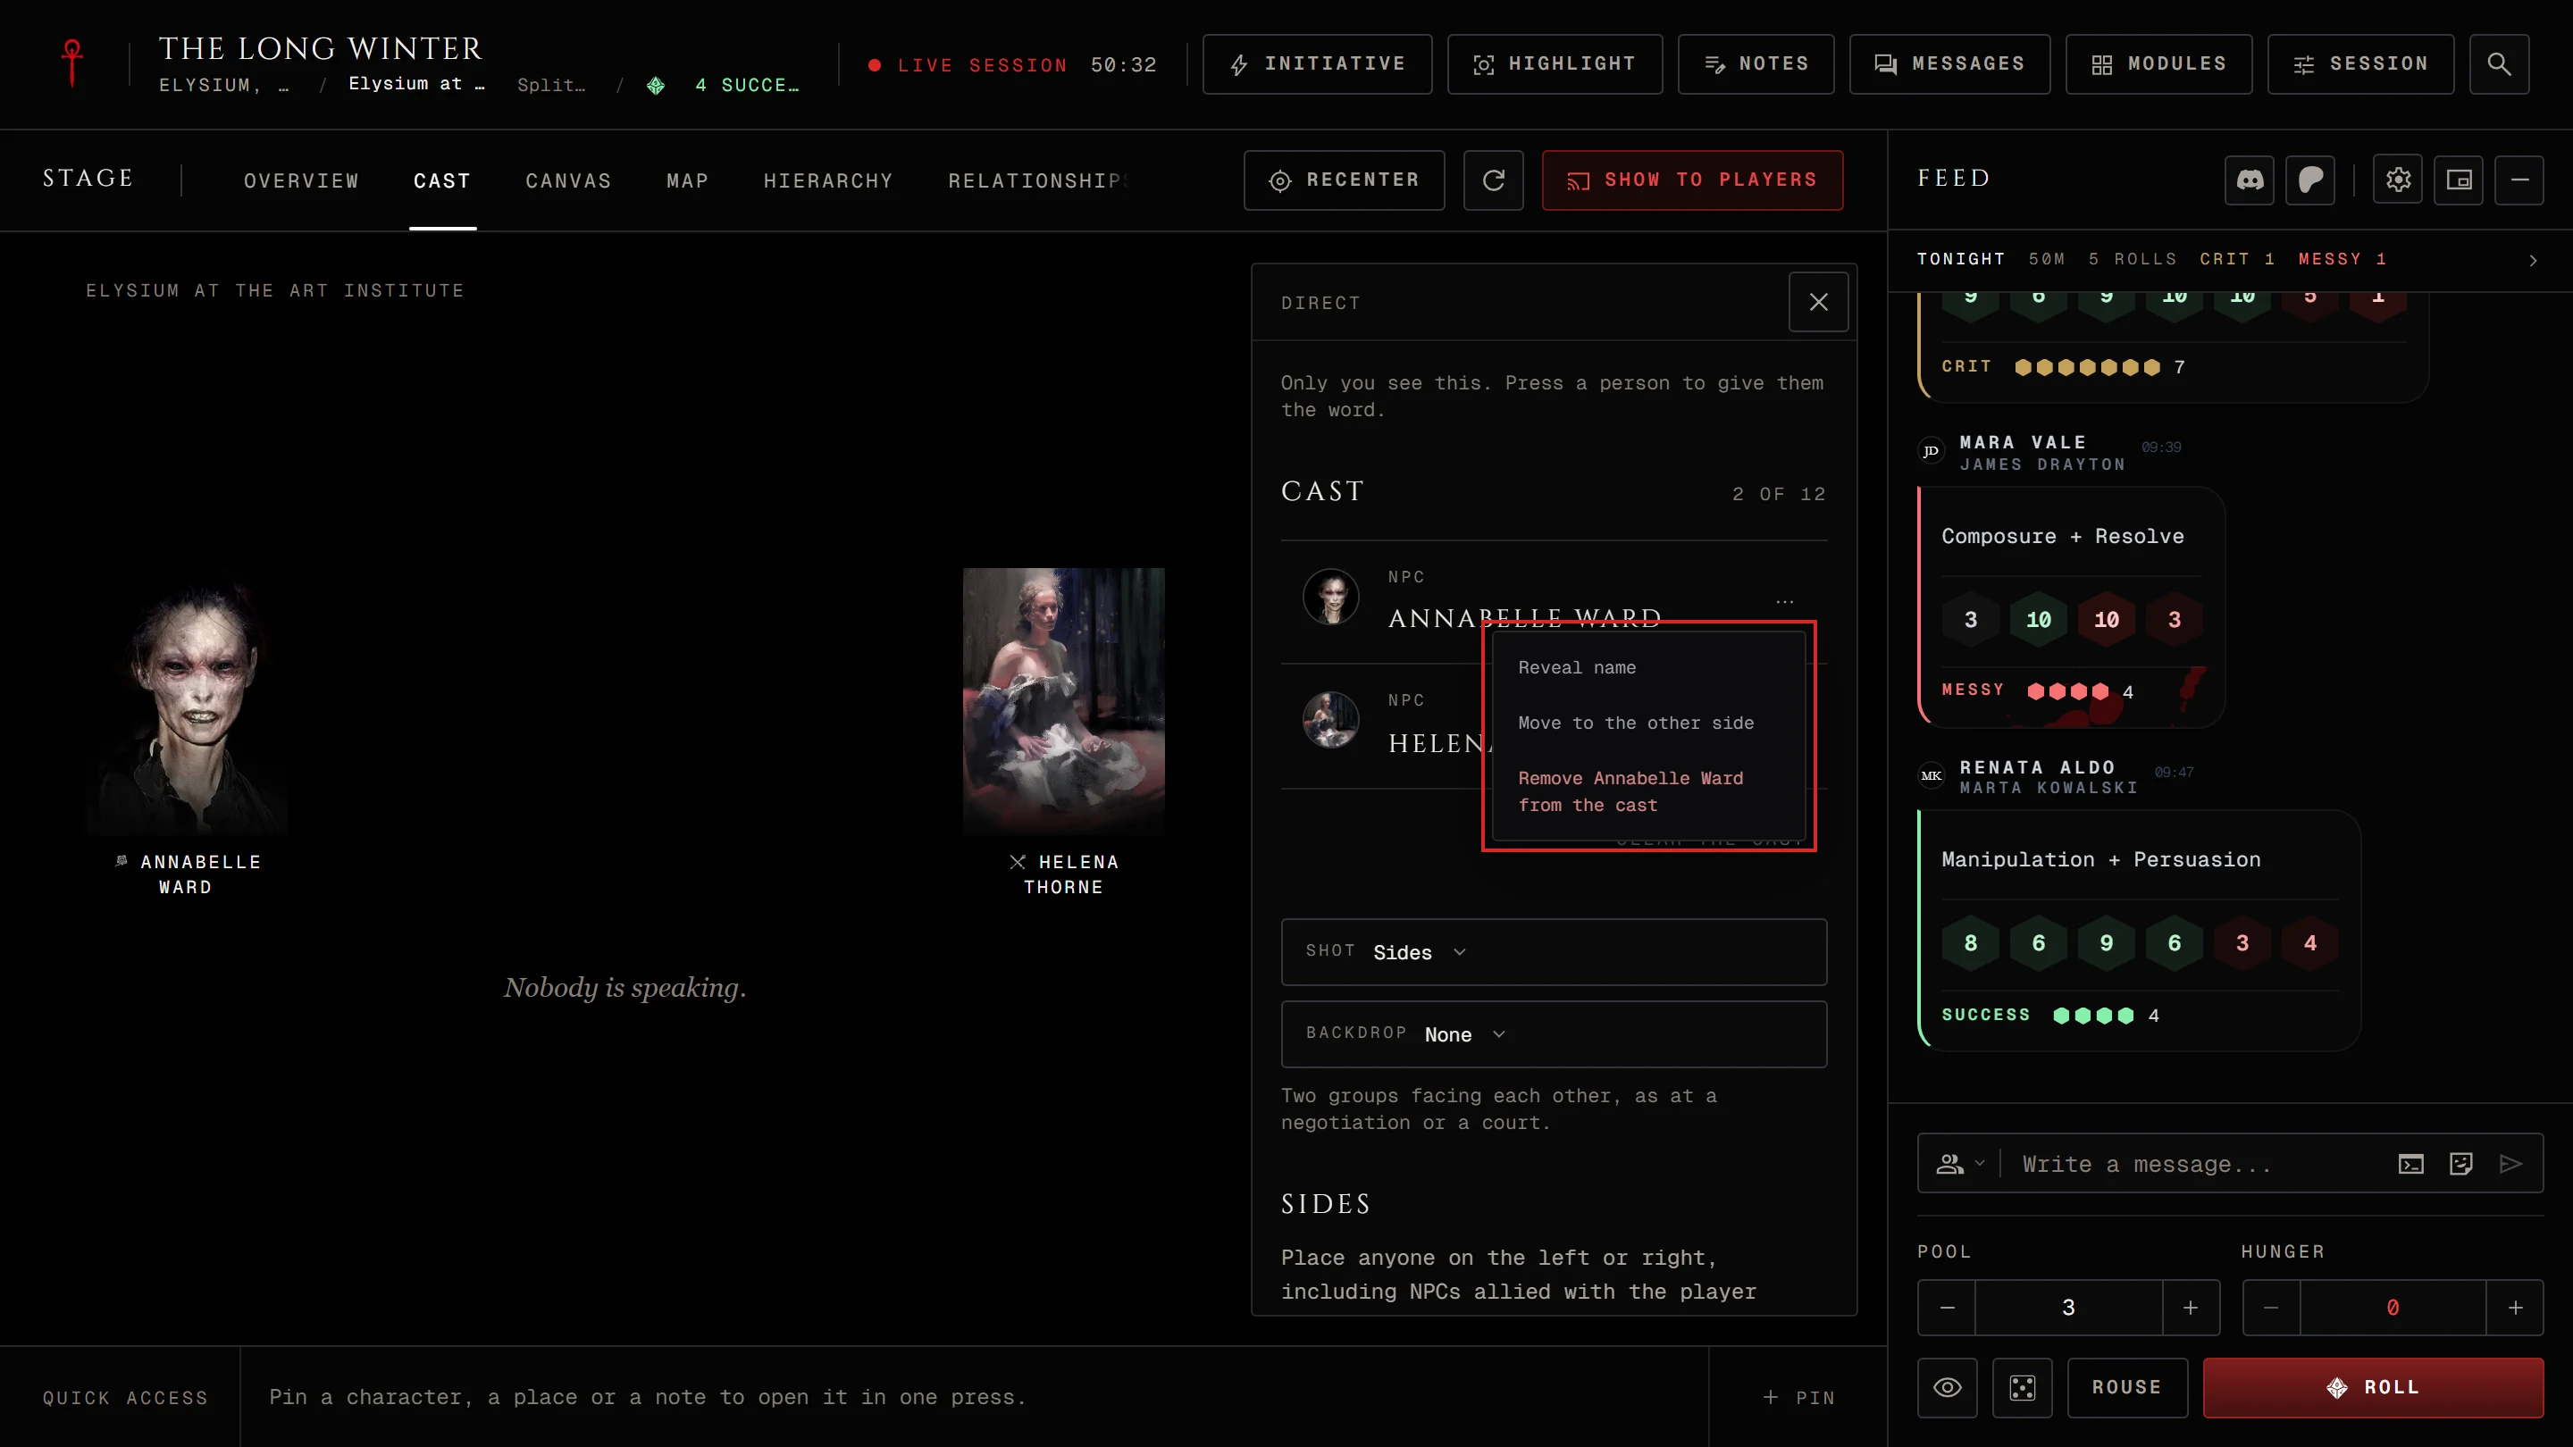The height and width of the screenshot is (1447, 2573).
Task: Expand the Tonight stats chevron
Action: point(2533,260)
